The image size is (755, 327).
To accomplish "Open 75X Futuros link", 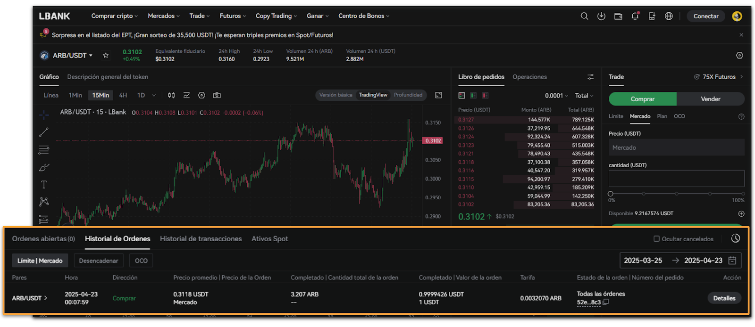I will point(719,77).
